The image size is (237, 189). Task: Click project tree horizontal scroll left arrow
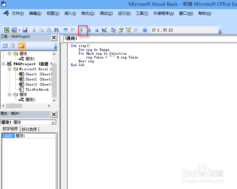(3, 106)
